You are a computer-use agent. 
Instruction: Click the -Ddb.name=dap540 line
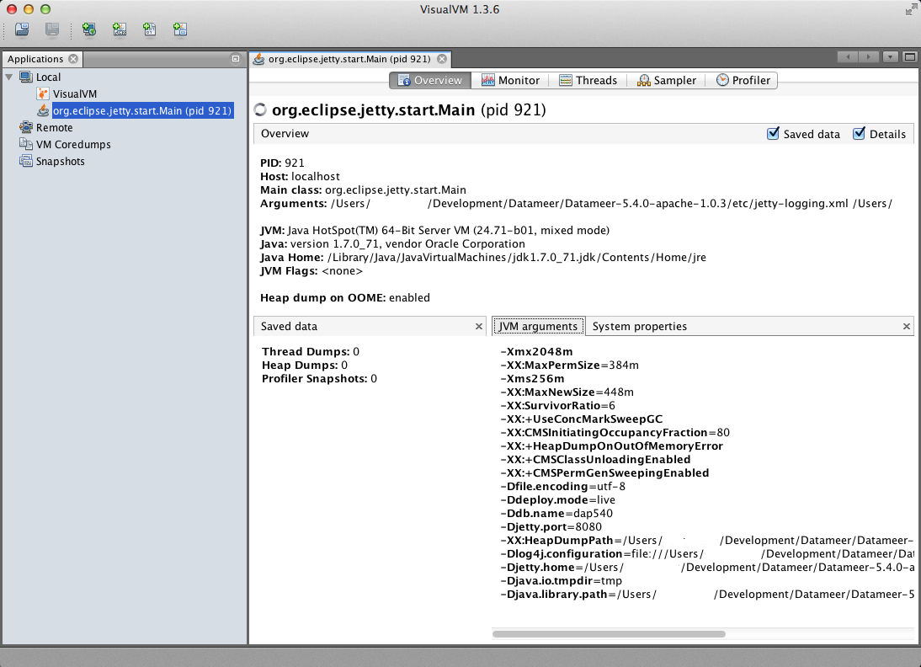[556, 514]
